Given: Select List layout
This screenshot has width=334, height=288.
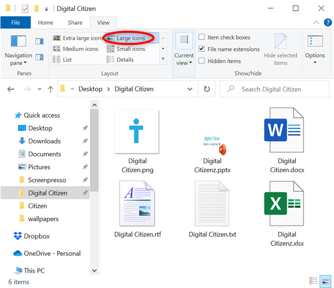Looking at the screenshot, I should (x=62, y=60).
